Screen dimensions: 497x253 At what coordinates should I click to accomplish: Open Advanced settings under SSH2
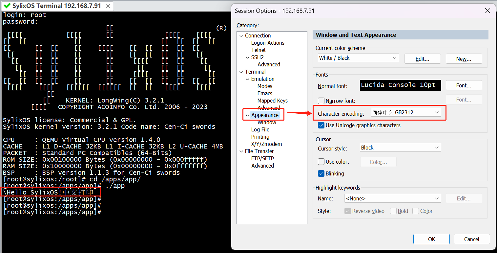pos(269,64)
